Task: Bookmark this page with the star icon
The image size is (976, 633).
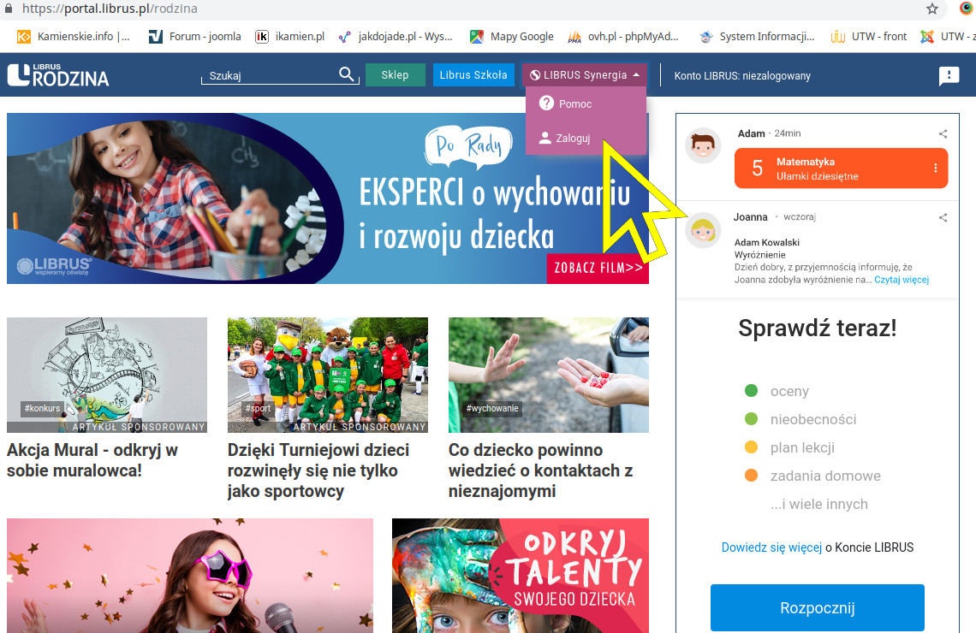Action: [x=931, y=9]
